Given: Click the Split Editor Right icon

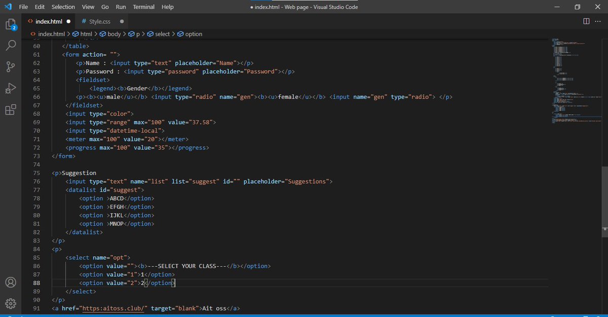Looking at the screenshot, I should tap(586, 21).
